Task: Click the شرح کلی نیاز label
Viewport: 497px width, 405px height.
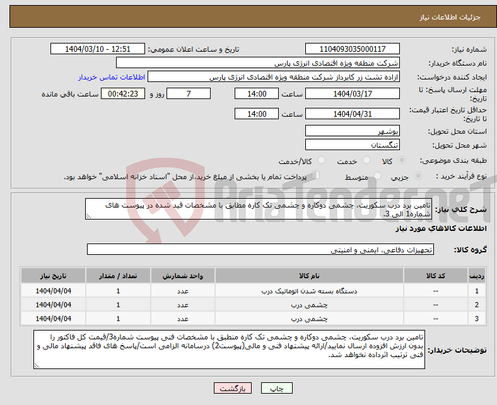Action: pos(460,209)
